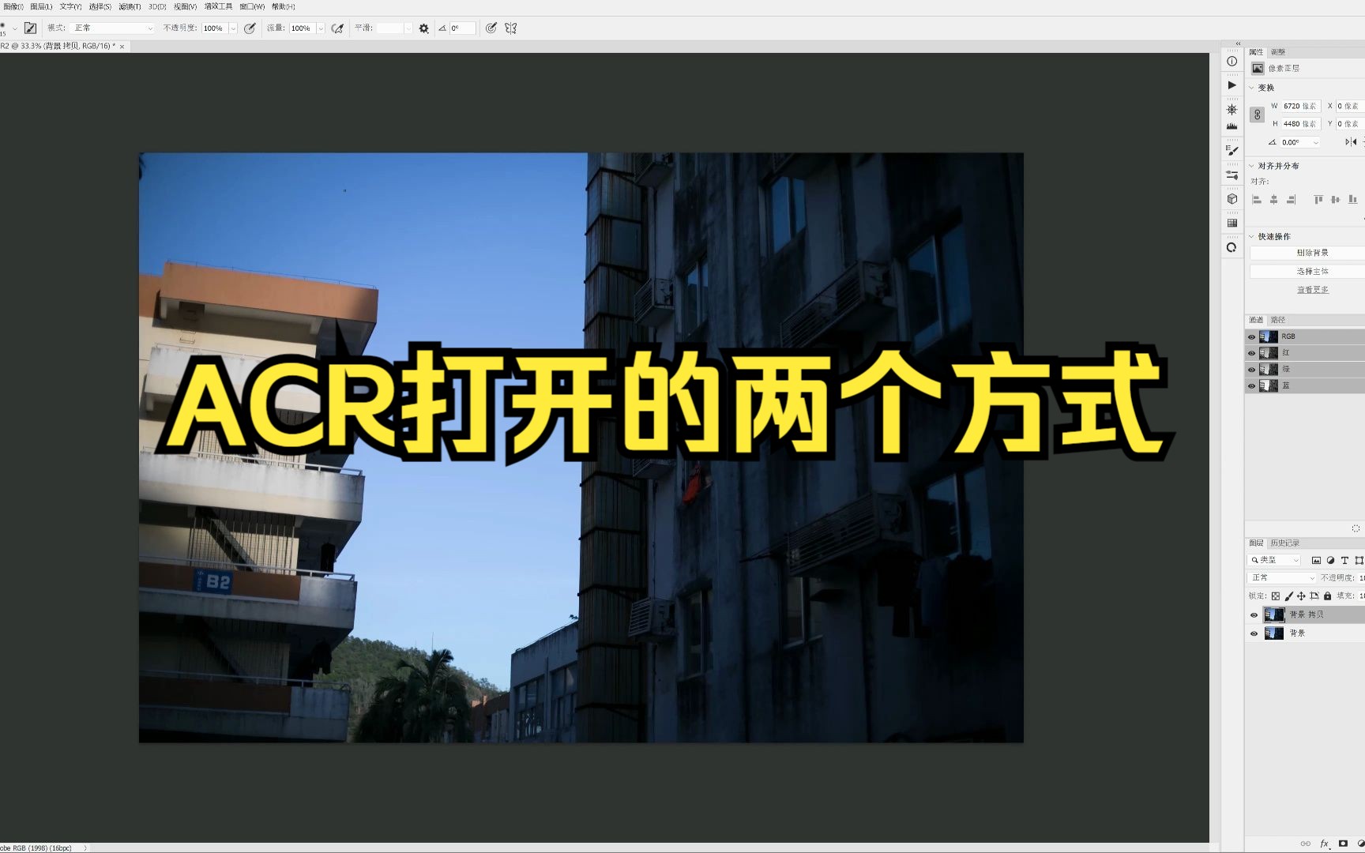Select the filter layers by type icon
This screenshot has height=853, width=1365.
pyautogui.click(x=1317, y=561)
